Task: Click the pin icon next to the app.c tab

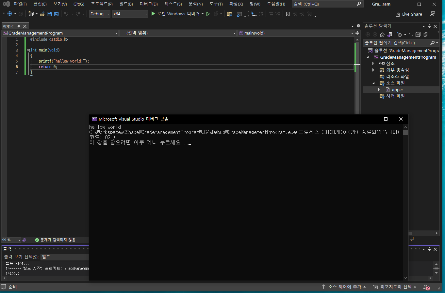Action: point(19,26)
